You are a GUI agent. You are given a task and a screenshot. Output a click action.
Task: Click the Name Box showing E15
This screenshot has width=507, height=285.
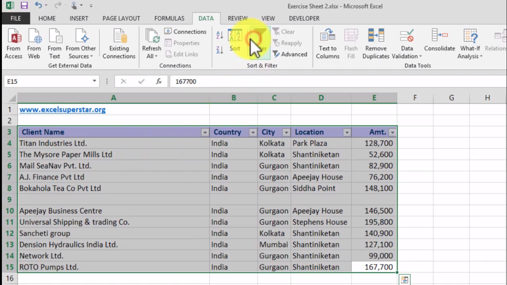point(48,81)
